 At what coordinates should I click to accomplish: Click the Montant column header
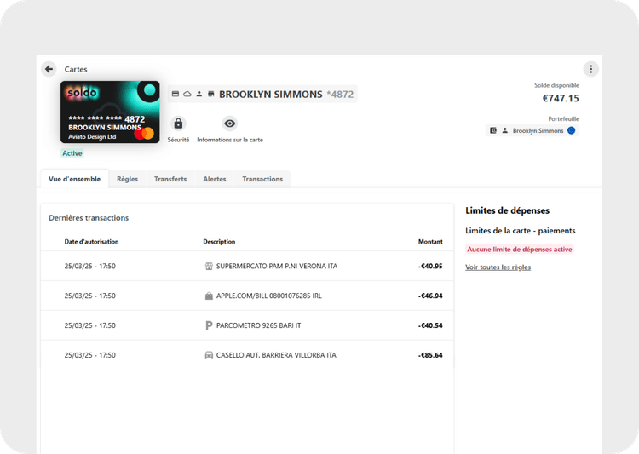(x=430, y=242)
